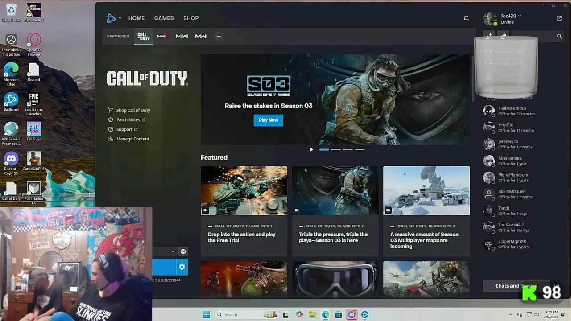The height and width of the screenshot is (321, 571).
Task: Open Fall Guys desktop icon
Action: 33,132
